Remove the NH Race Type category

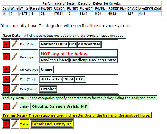[x=6, y=69]
